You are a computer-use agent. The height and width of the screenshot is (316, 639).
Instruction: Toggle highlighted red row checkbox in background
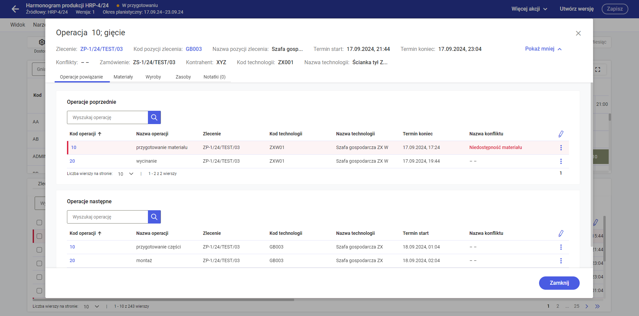click(x=39, y=236)
